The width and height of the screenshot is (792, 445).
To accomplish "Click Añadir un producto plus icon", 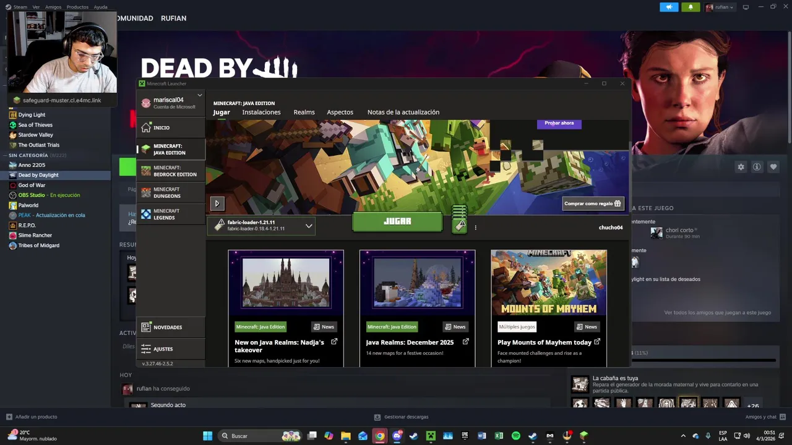I will pyautogui.click(x=9, y=417).
